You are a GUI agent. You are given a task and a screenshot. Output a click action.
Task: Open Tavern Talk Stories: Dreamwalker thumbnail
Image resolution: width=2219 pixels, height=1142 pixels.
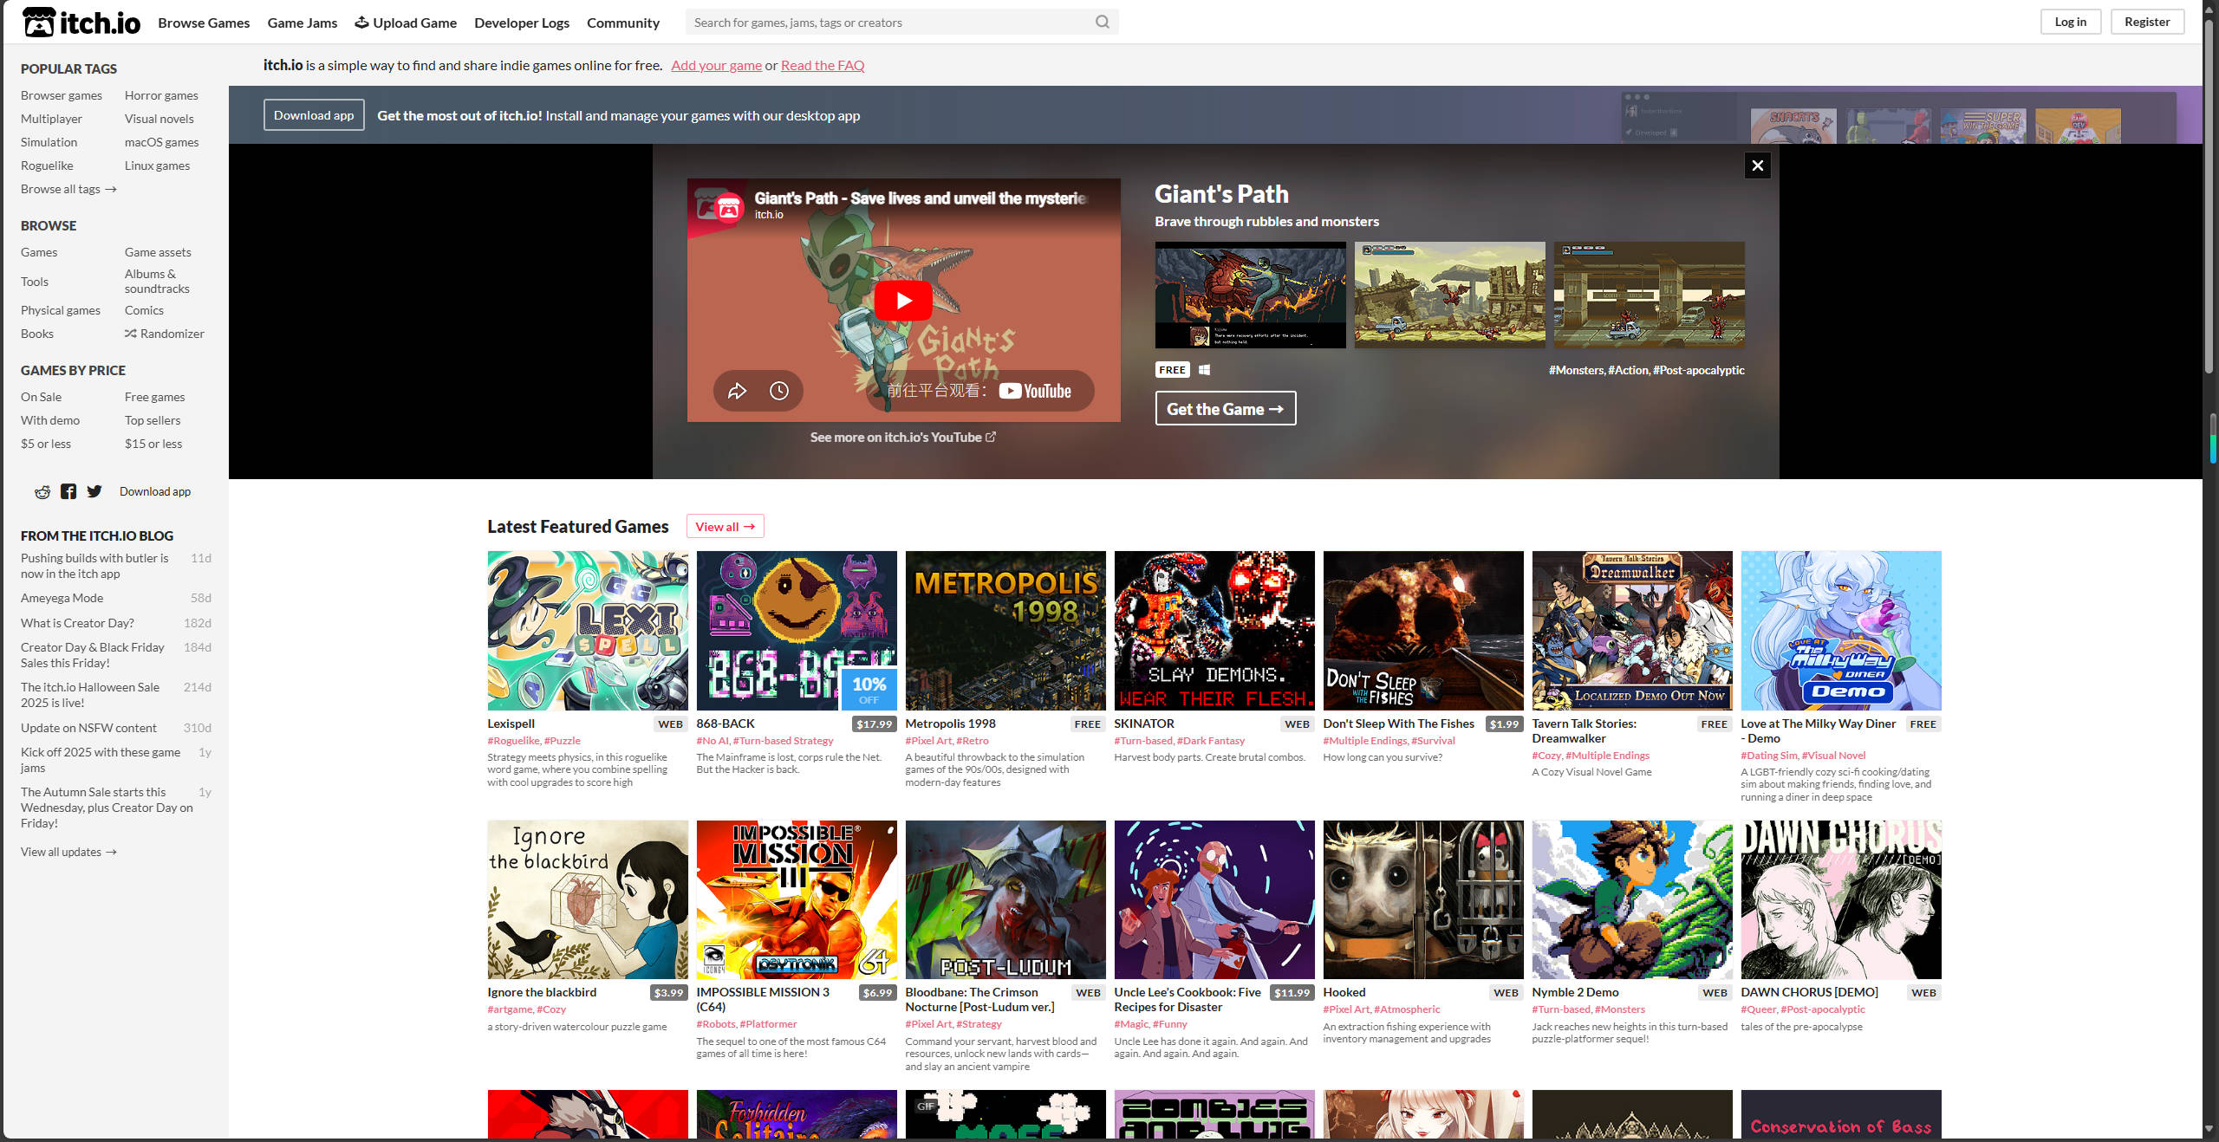(x=1632, y=631)
